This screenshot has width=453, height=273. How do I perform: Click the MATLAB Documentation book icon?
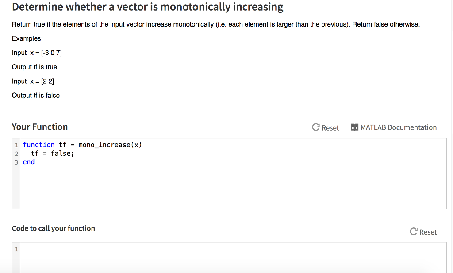click(x=354, y=127)
